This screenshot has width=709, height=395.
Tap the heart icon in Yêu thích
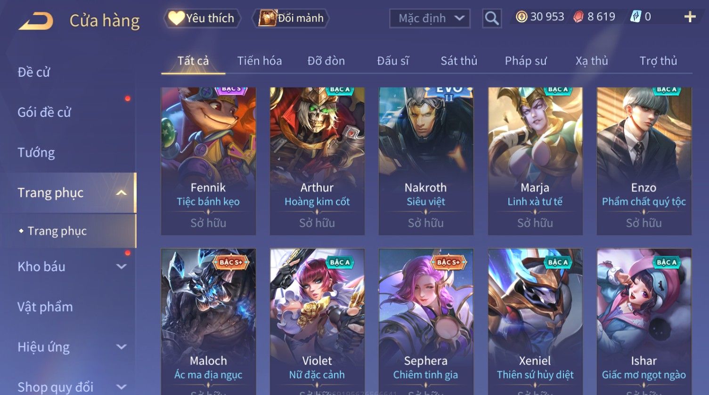[x=176, y=18]
